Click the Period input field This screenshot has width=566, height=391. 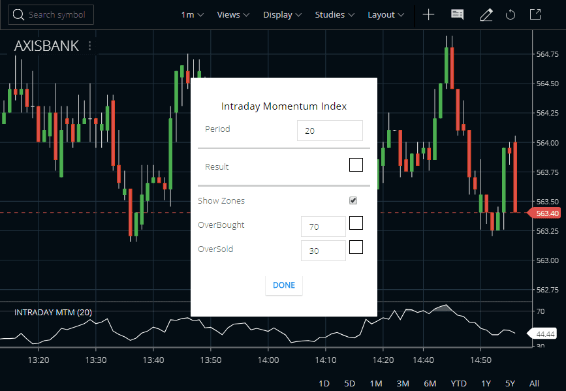(x=330, y=131)
